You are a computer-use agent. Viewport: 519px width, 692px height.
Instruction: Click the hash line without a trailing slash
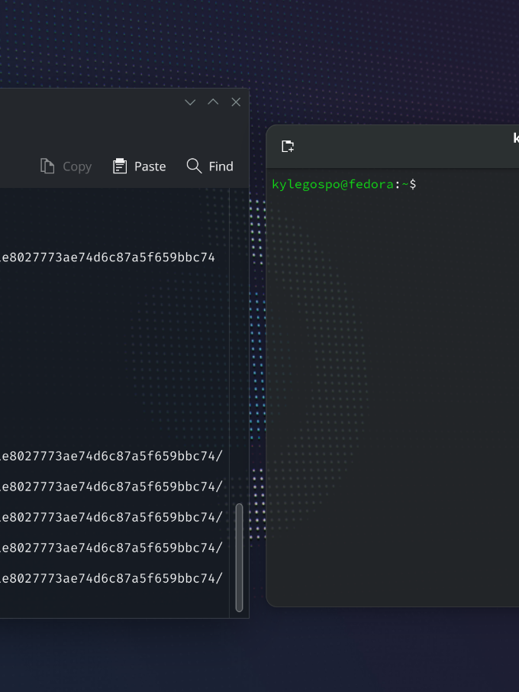(x=107, y=257)
